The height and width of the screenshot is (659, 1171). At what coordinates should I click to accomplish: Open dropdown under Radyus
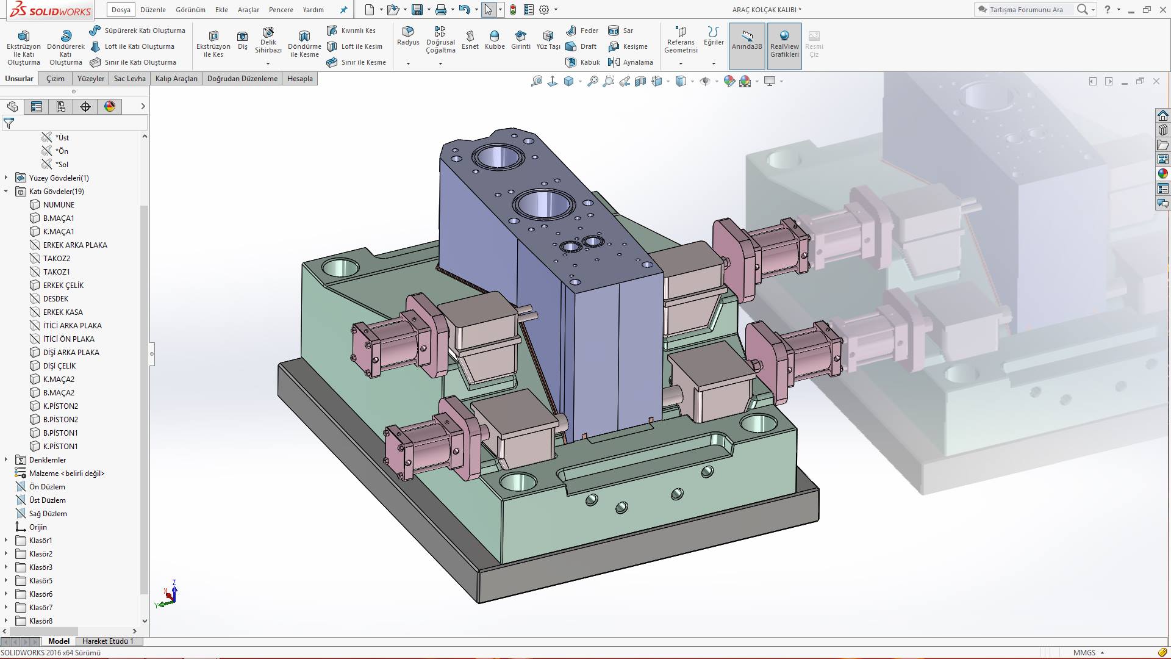408,63
